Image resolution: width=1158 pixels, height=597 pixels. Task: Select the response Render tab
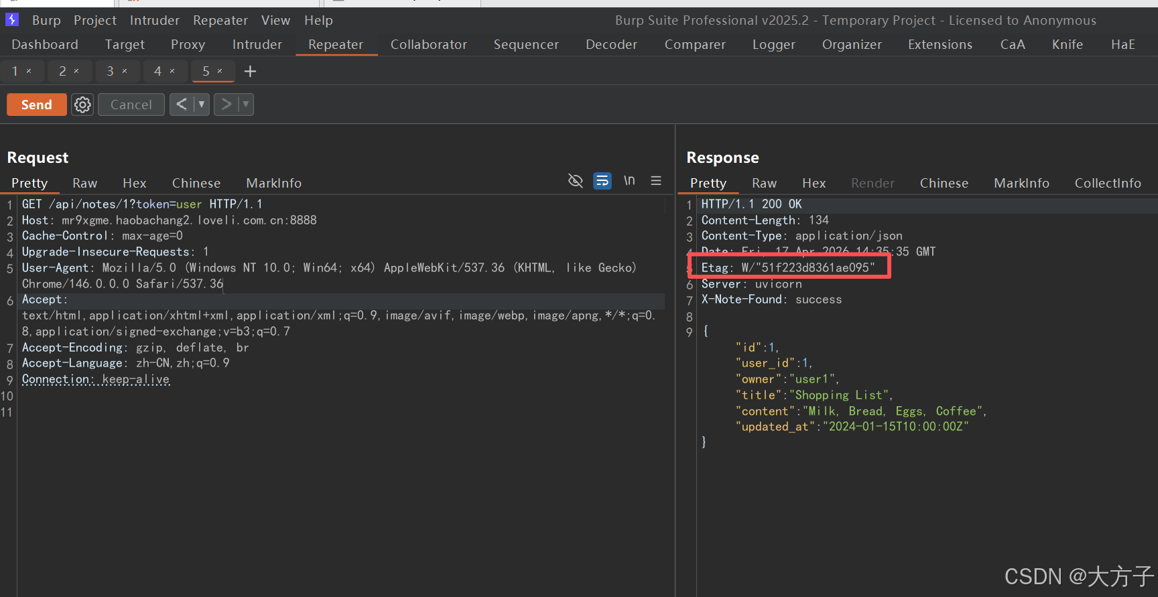(x=873, y=183)
